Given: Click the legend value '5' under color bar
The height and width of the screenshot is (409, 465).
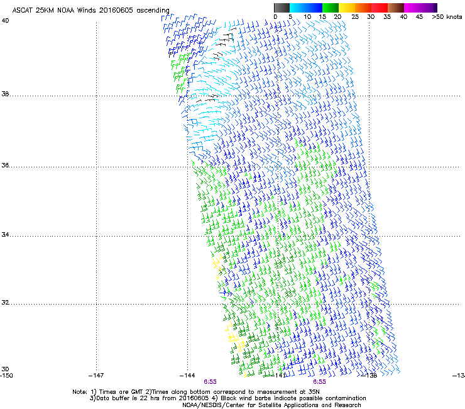Looking at the screenshot, I should click(x=290, y=16).
